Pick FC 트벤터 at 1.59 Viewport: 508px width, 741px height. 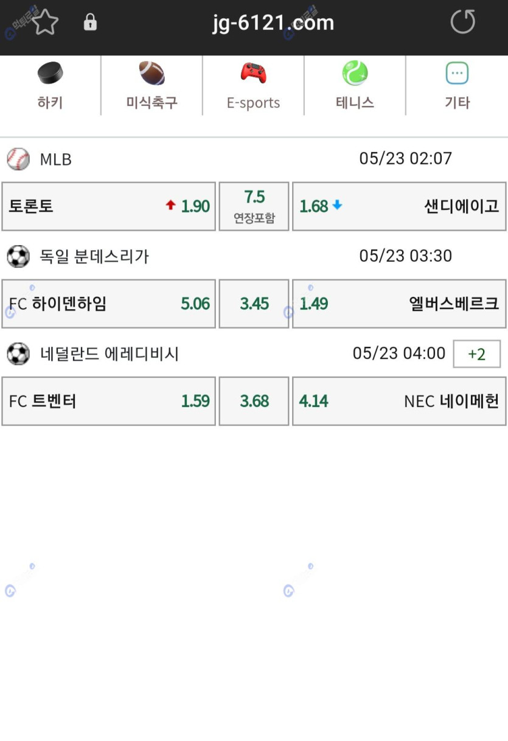click(x=109, y=401)
